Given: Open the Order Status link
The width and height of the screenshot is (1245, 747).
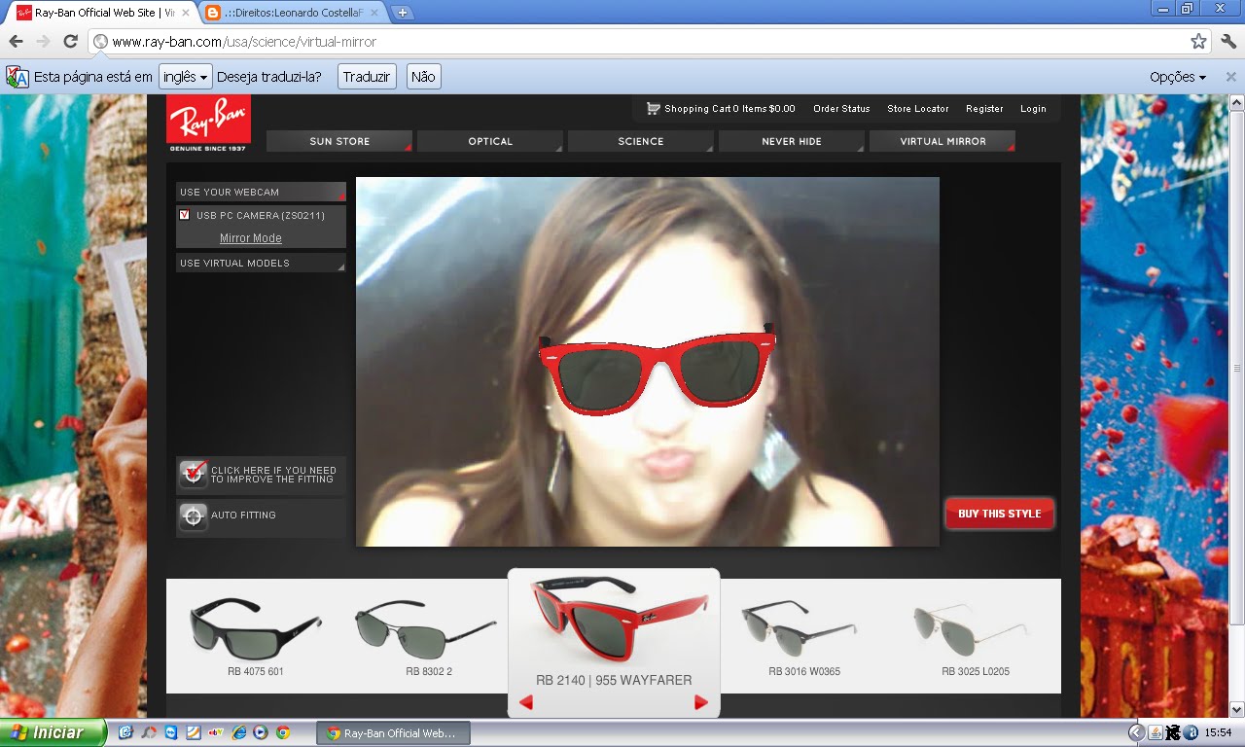Looking at the screenshot, I should 841,109.
